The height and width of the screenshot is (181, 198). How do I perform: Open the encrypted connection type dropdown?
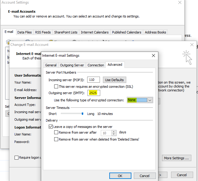click(150, 100)
